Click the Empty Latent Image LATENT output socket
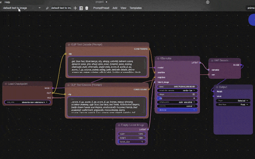This screenshot has width=255, height=159. coord(148,129)
